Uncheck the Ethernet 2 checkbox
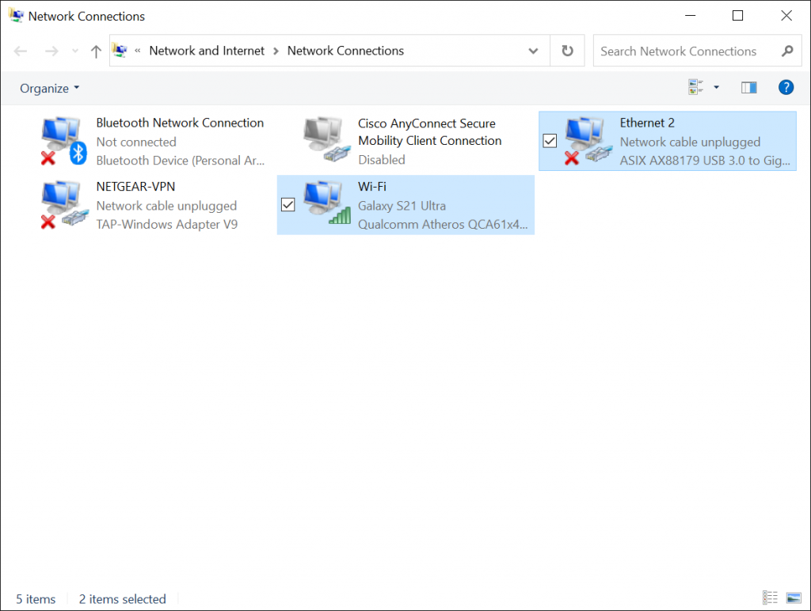 click(x=550, y=141)
